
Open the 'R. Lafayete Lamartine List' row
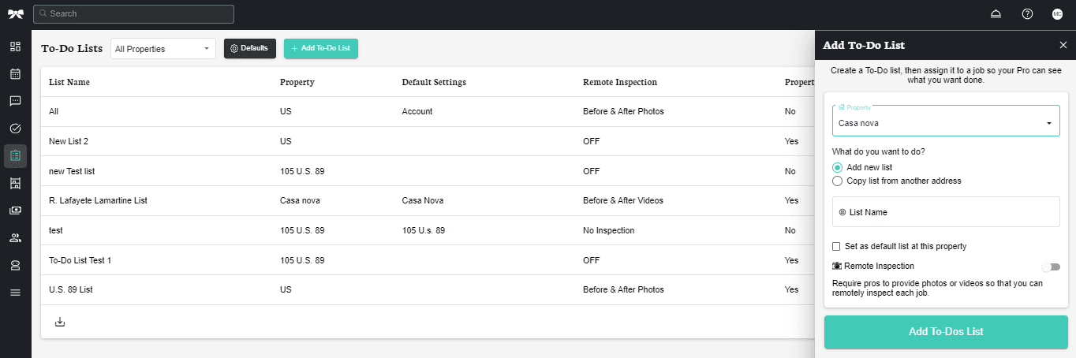point(98,200)
